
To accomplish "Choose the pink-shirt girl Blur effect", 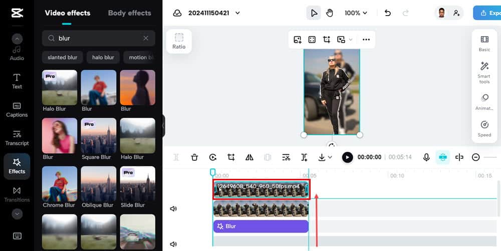I will tap(60, 136).
